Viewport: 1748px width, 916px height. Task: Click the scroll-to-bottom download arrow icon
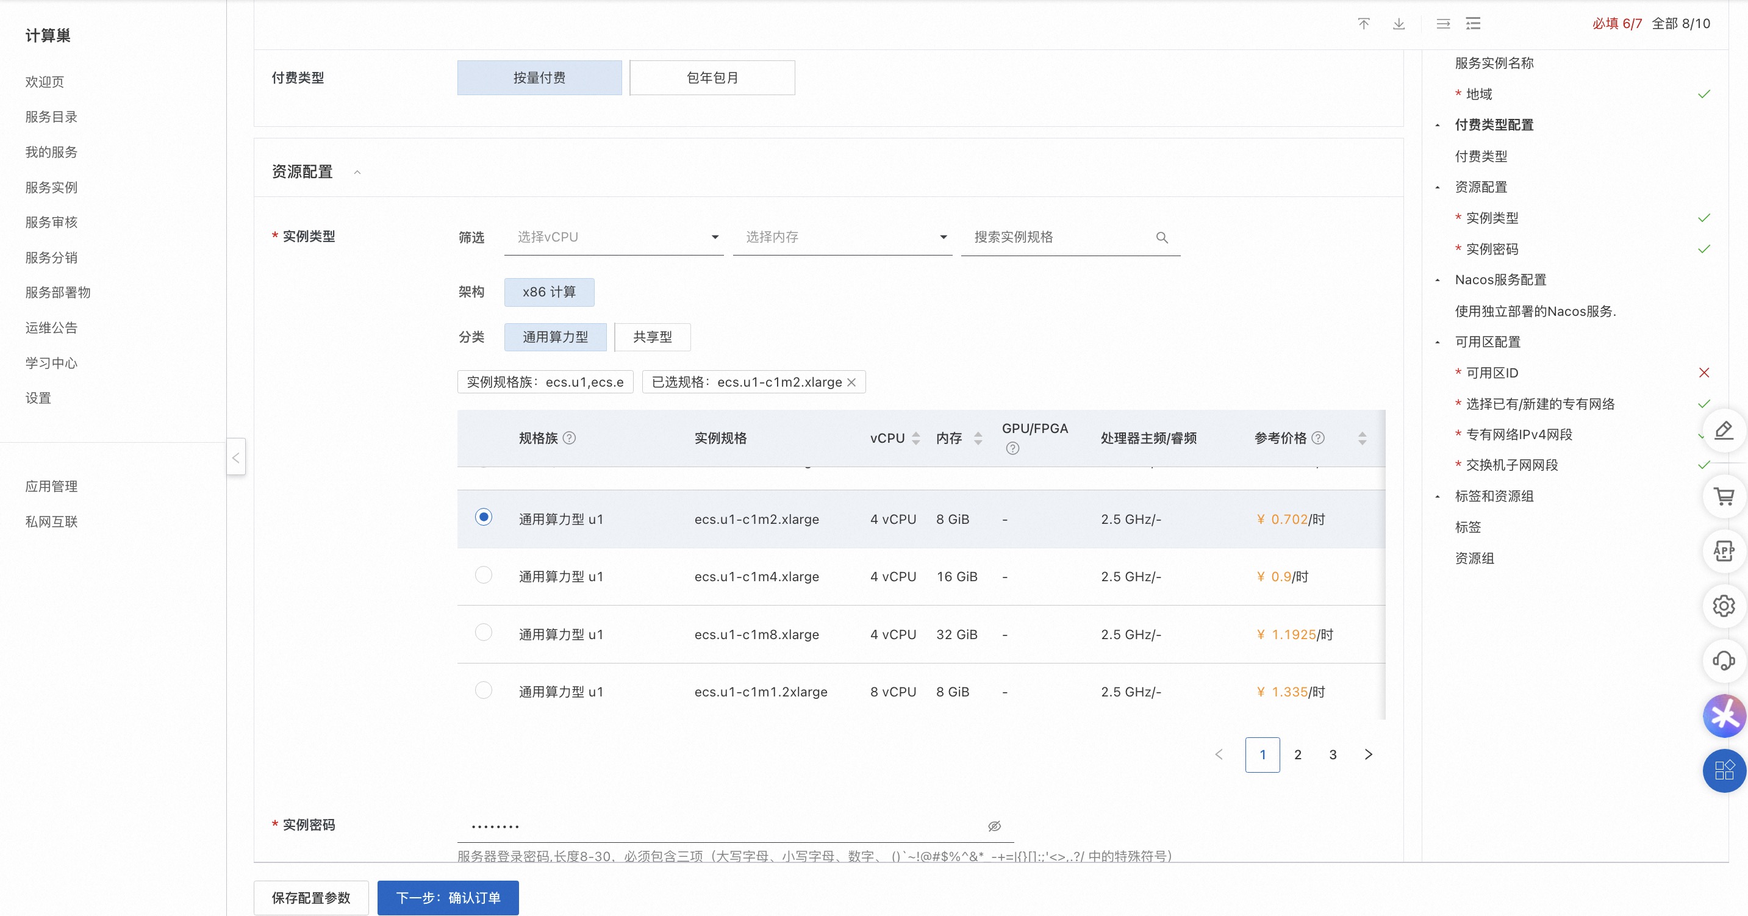[1399, 24]
